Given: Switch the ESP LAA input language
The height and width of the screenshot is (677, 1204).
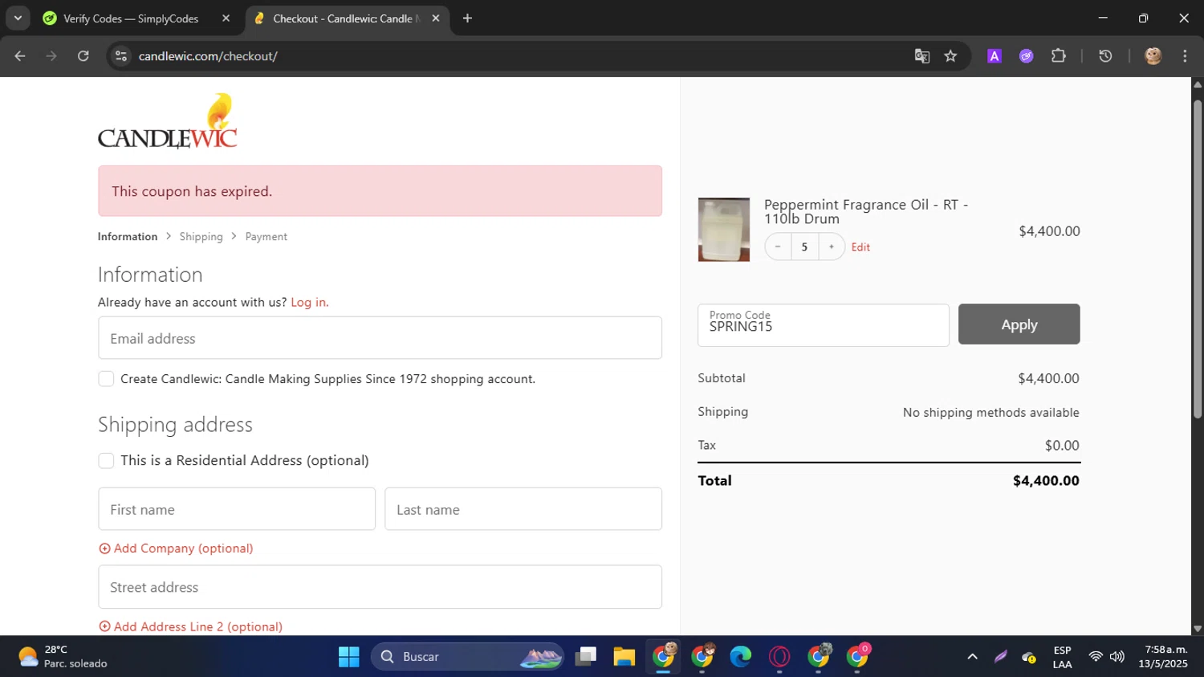Looking at the screenshot, I should coord(1062,657).
